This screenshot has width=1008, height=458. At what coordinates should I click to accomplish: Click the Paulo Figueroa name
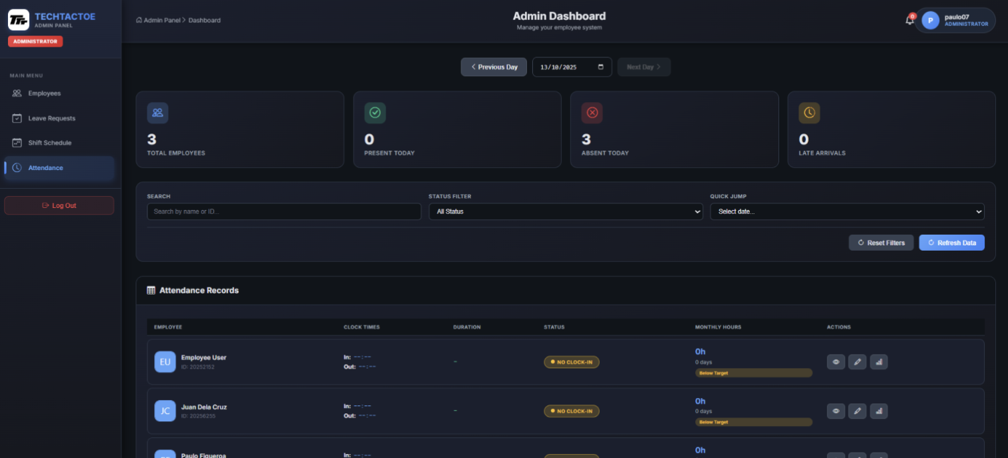(x=203, y=455)
